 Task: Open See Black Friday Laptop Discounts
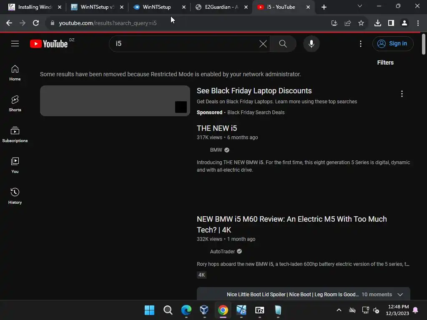click(254, 91)
